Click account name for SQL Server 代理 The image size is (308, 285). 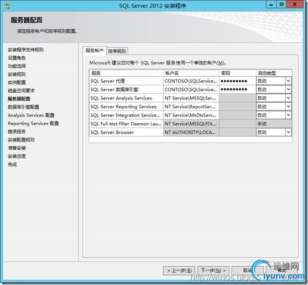tap(191, 81)
